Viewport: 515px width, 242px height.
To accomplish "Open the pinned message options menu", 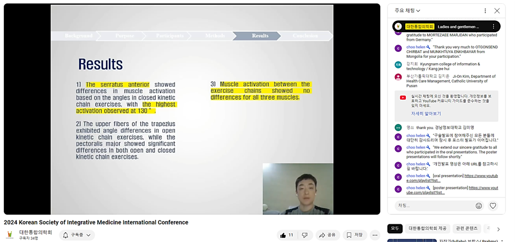I will click(493, 26).
